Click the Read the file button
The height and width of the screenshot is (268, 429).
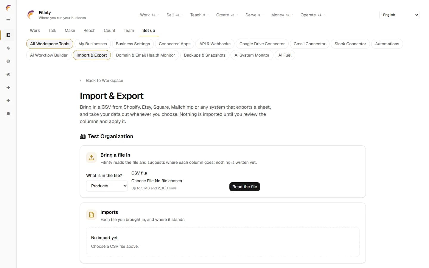(x=245, y=187)
